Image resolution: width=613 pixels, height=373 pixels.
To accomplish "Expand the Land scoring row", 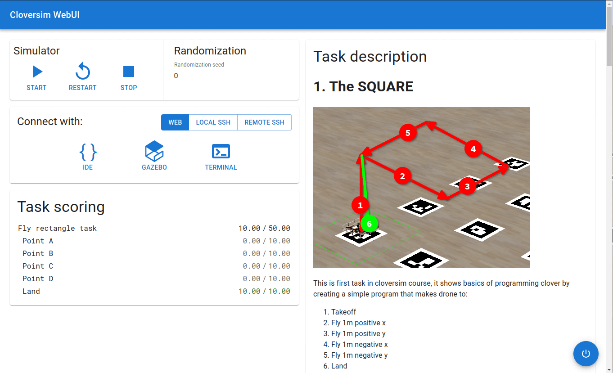I will point(154,291).
